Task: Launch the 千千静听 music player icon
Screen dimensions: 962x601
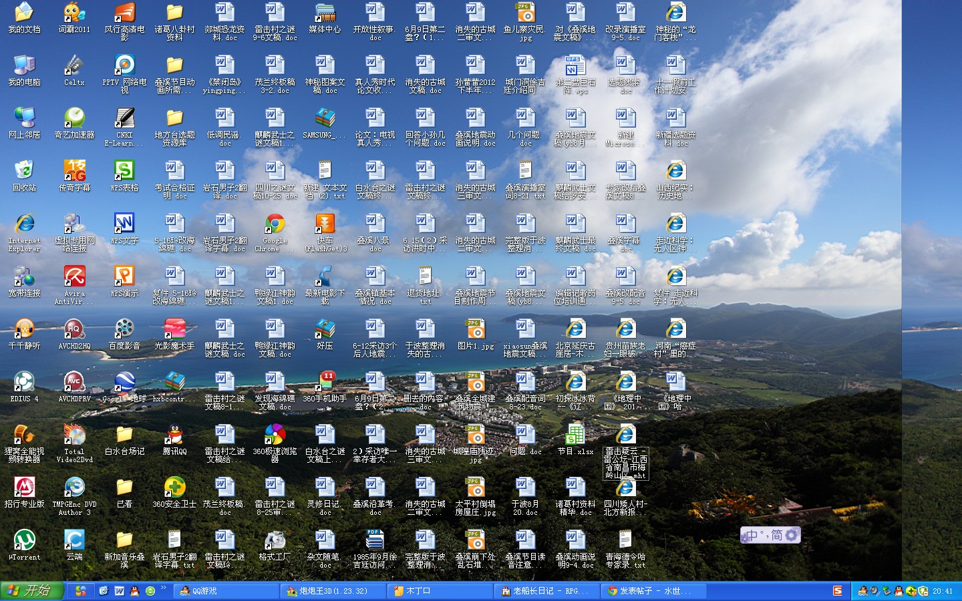Action: coord(24,334)
